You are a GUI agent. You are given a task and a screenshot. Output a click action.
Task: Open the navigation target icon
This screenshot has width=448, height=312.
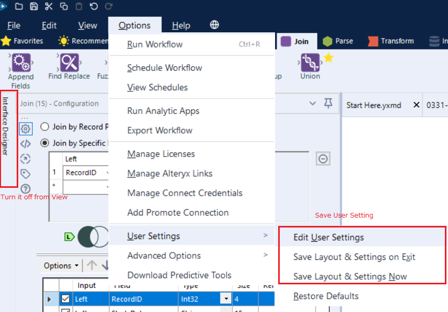26,159
